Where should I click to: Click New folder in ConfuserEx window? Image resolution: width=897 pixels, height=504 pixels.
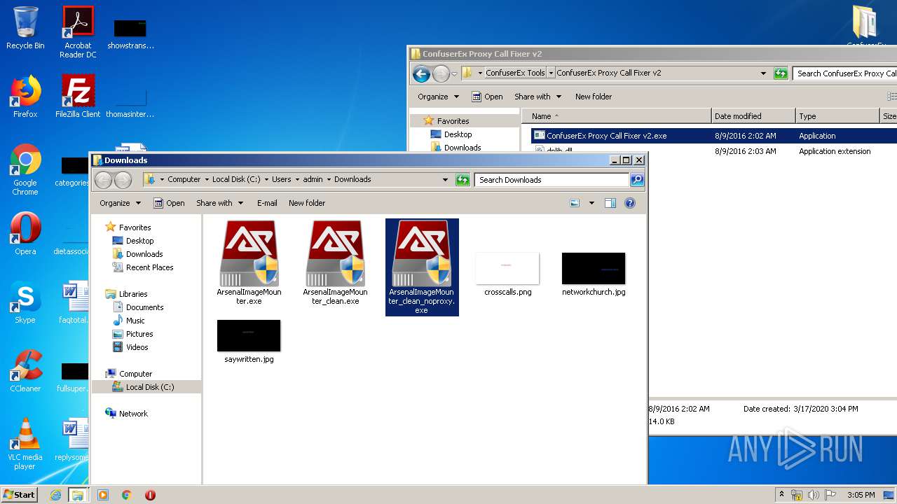[x=594, y=97]
